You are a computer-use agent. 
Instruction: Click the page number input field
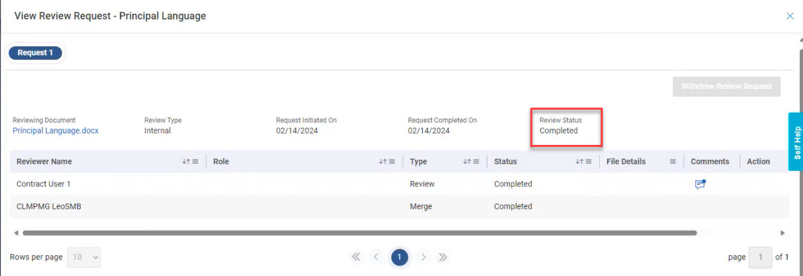pos(760,257)
